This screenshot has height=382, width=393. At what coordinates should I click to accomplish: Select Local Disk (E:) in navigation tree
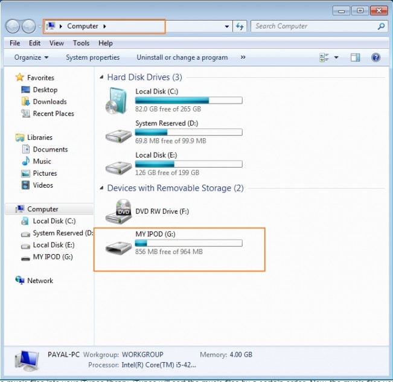tap(54, 245)
